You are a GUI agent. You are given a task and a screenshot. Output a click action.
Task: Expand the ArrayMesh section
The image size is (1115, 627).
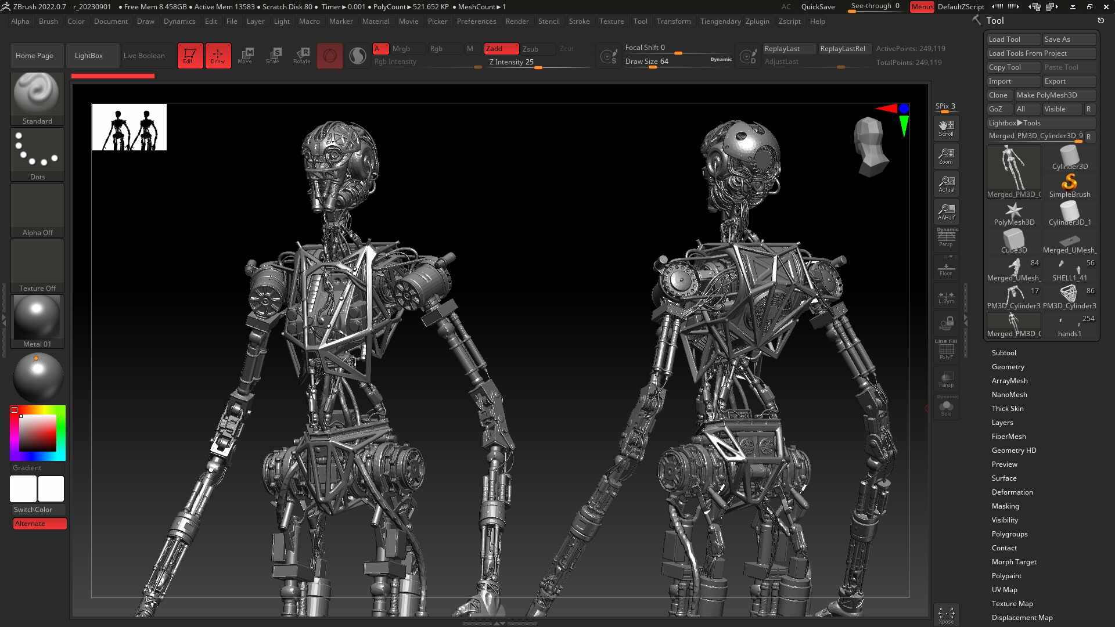[1009, 381]
